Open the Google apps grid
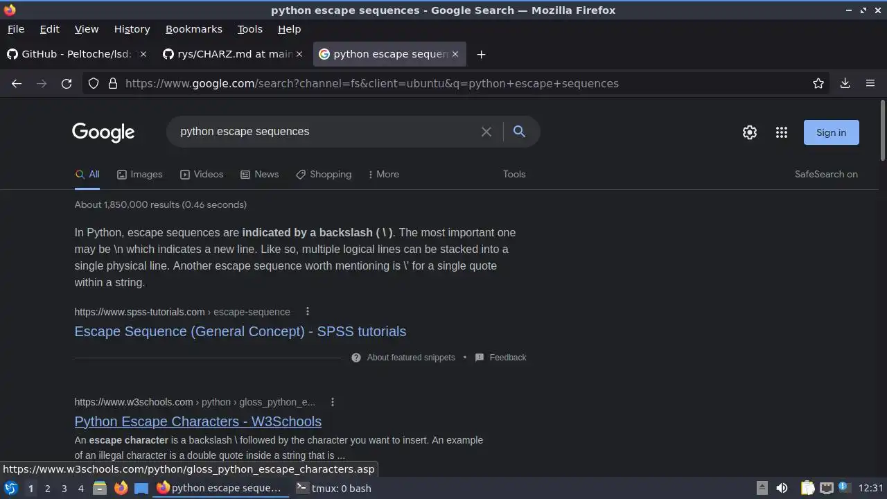This screenshot has width=887, height=499. (x=782, y=132)
